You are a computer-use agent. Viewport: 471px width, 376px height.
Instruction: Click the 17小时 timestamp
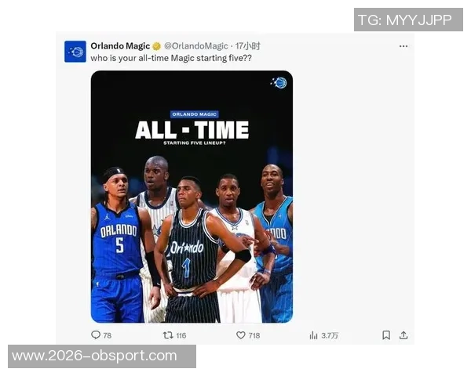248,46
